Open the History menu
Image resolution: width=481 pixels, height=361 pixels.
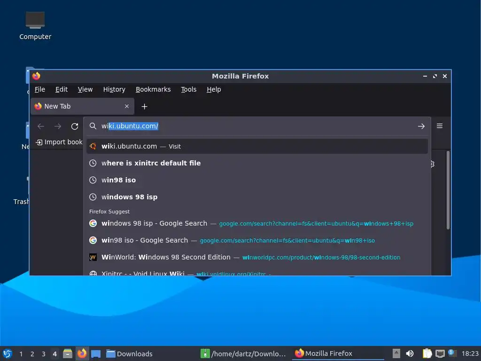pyautogui.click(x=114, y=89)
